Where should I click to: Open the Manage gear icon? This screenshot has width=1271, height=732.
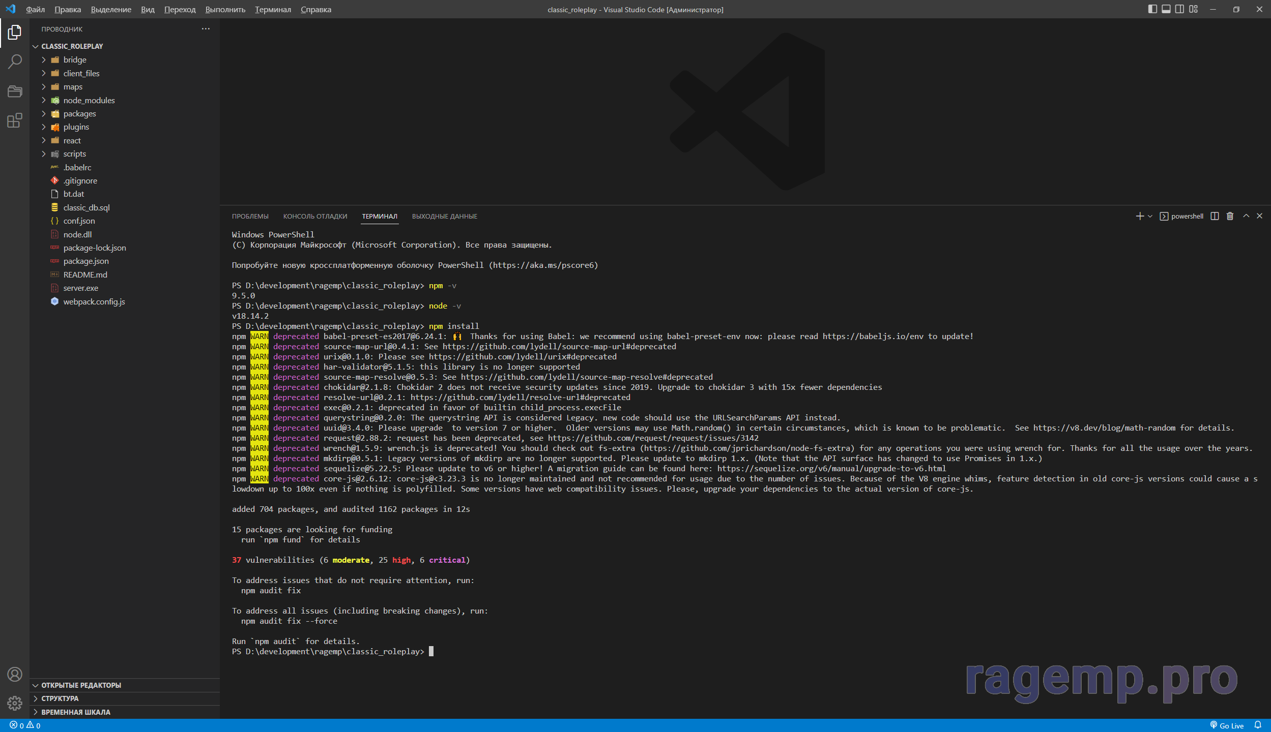pyautogui.click(x=15, y=703)
